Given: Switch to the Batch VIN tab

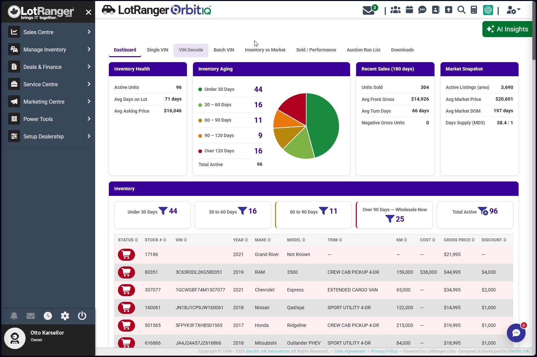Looking at the screenshot, I should click(x=224, y=50).
